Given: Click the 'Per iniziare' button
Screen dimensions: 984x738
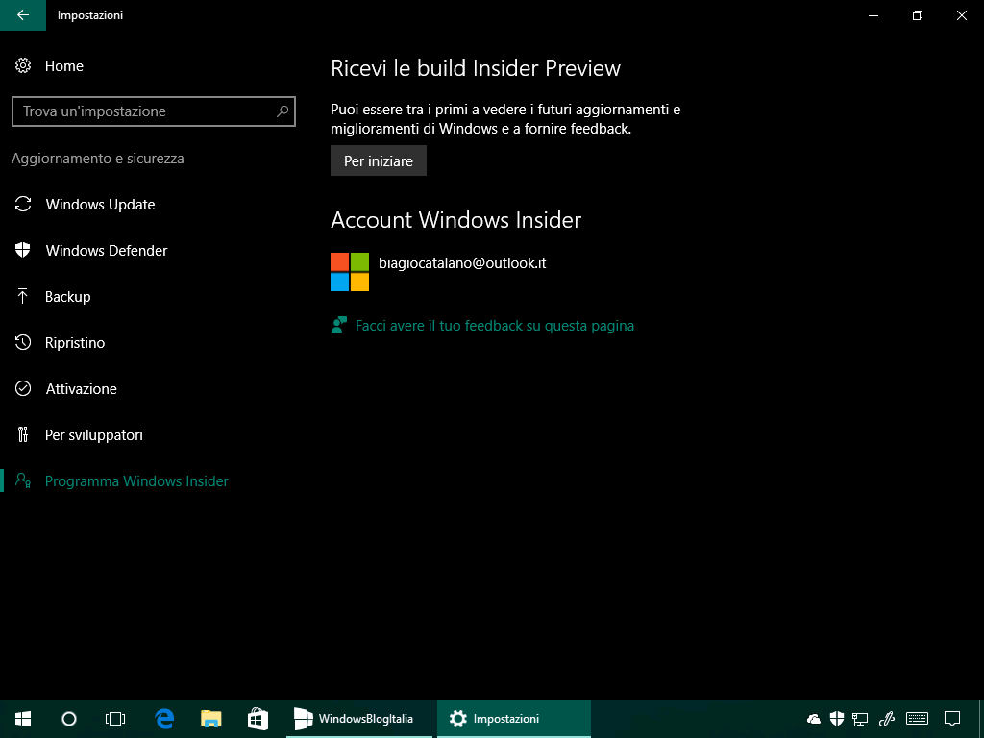Looking at the screenshot, I should pos(379,160).
